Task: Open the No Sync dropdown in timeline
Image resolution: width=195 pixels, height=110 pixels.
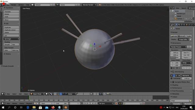Action: 106,103
